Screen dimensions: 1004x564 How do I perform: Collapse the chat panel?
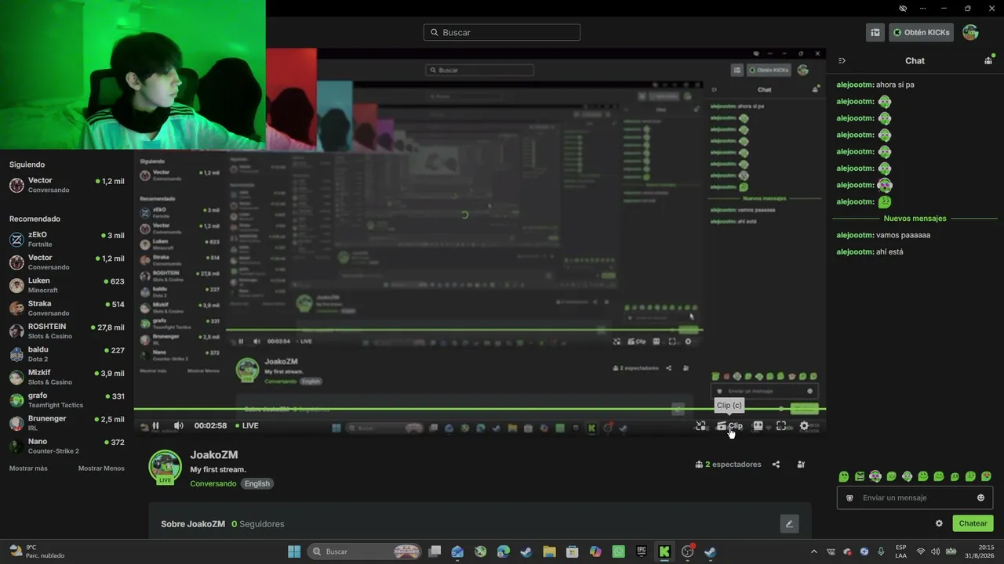click(x=842, y=60)
